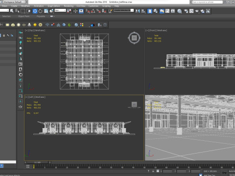Image resolution: width=235 pixels, height=176 pixels.
Task: Open Top viewport [+] menu
Action: [x=26, y=30]
